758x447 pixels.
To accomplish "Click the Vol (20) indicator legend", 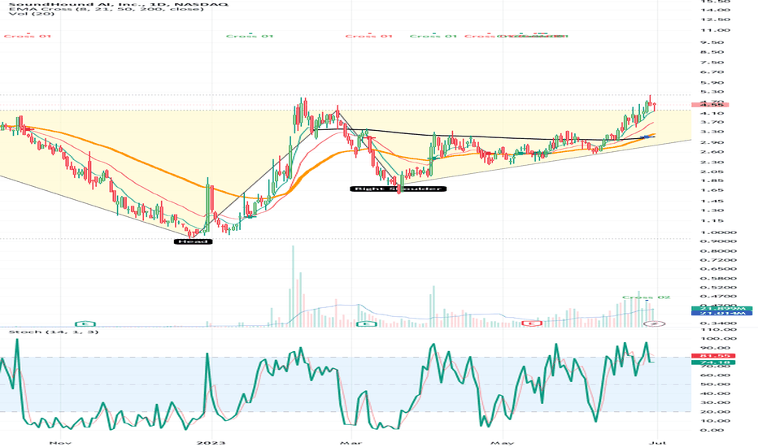I will click(32, 14).
